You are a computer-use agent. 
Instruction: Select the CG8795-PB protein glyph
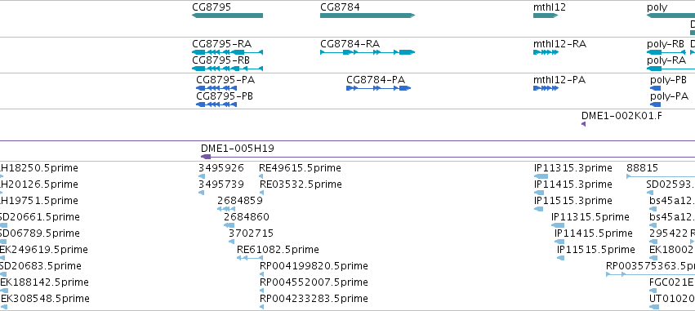pos(216,104)
